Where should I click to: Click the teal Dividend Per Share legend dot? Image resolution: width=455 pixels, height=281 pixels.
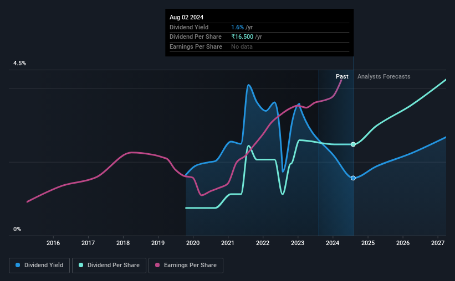click(81, 265)
